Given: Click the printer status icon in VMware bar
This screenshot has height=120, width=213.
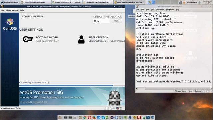Looking at the screenshot, I should [121, 108].
